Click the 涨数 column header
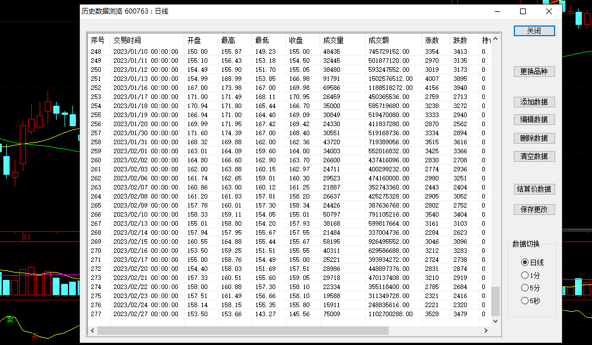592x345 pixels. pyautogui.click(x=436, y=40)
